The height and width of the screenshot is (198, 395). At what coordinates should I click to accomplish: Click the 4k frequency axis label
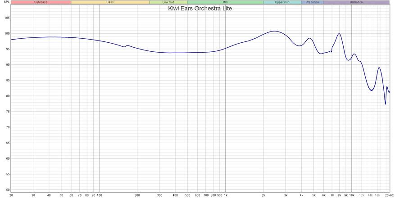(301, 195)
